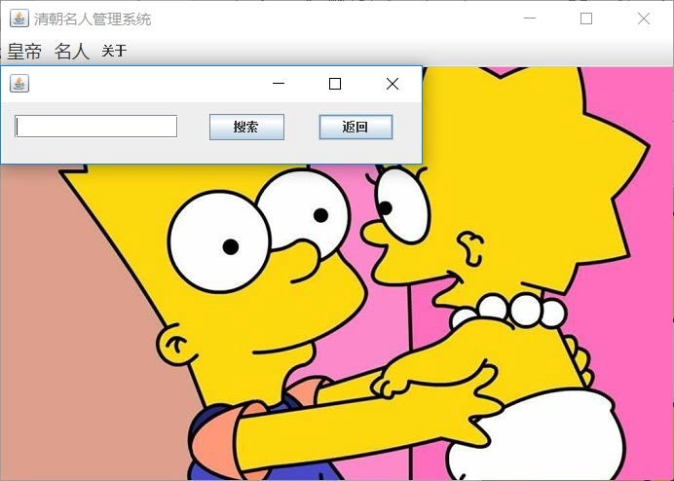
Task: Minimize the search dialog window
Action: tap(279, 84)
